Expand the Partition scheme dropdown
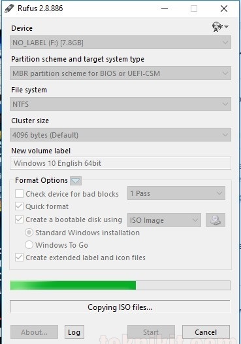This screenshot has height=344, width=241. coord(120,73)
